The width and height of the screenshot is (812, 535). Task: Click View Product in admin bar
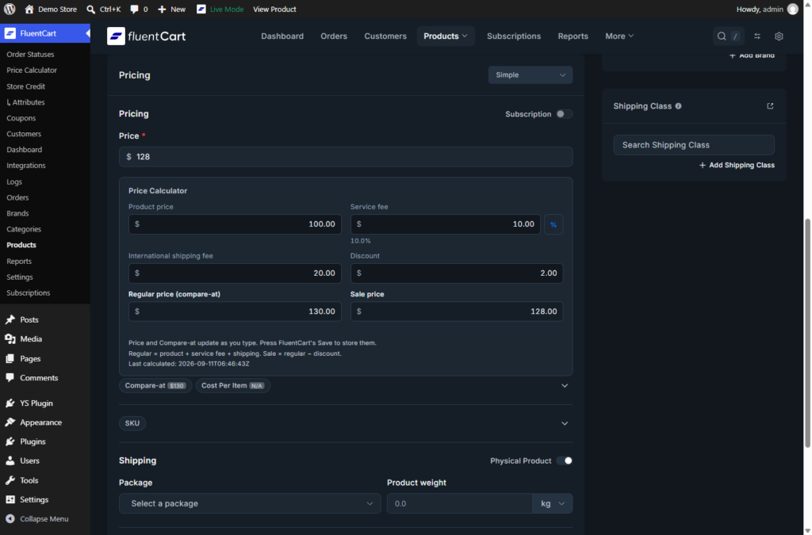point(274,10)
